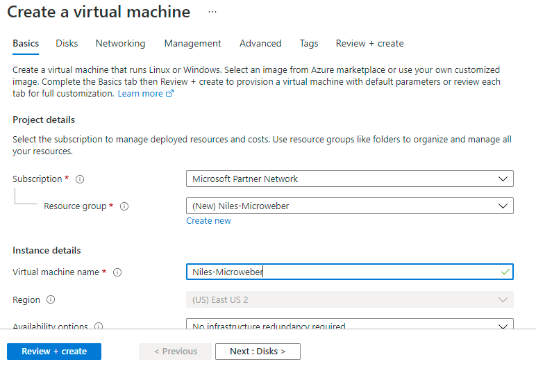
Task: Click the Region info icon
Action: [x=51, y=300]
